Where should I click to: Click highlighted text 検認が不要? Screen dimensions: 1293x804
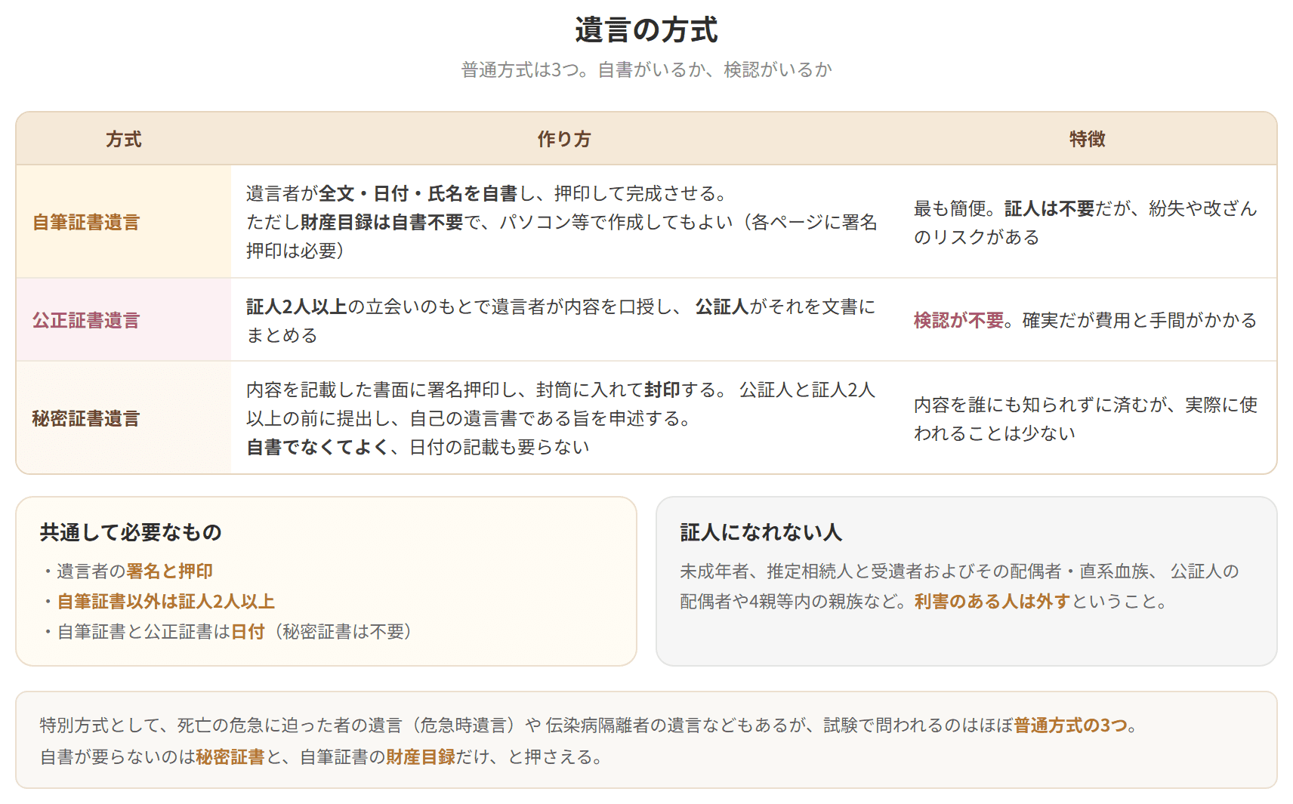tap(958, 321)
